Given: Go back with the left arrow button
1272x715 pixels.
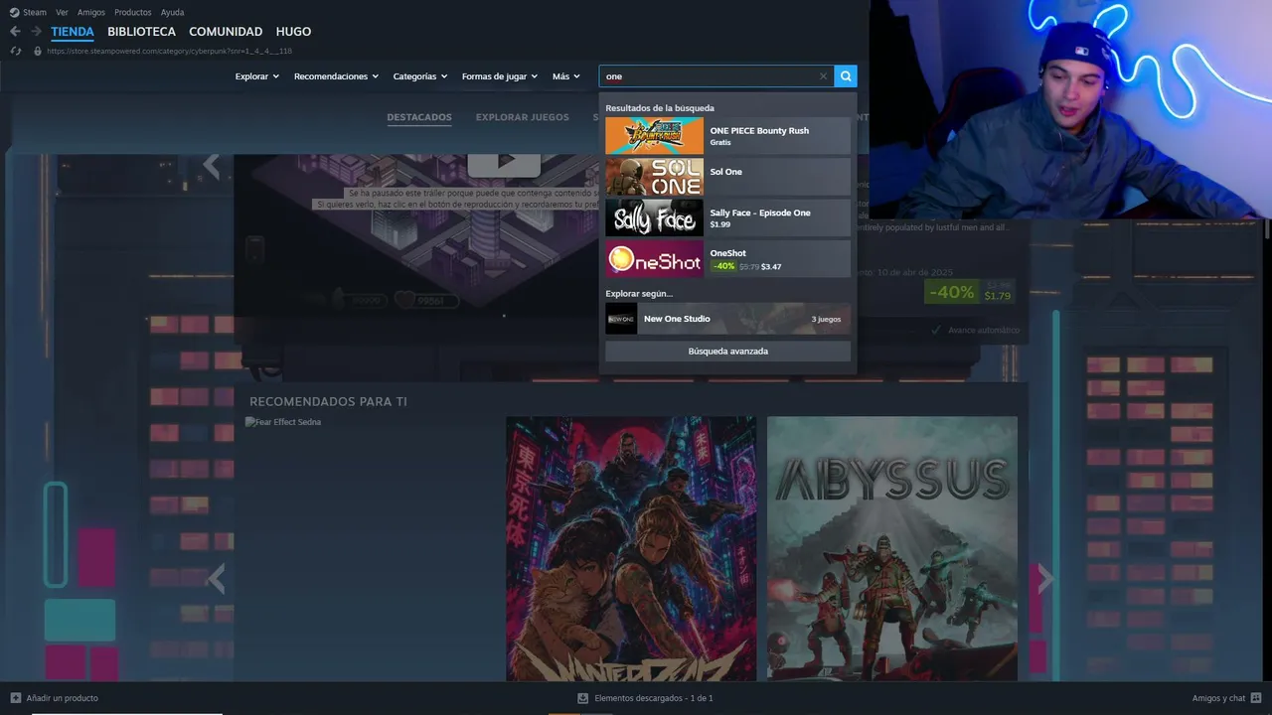Looking at the screenshot, I should click(x=15, y=32).
